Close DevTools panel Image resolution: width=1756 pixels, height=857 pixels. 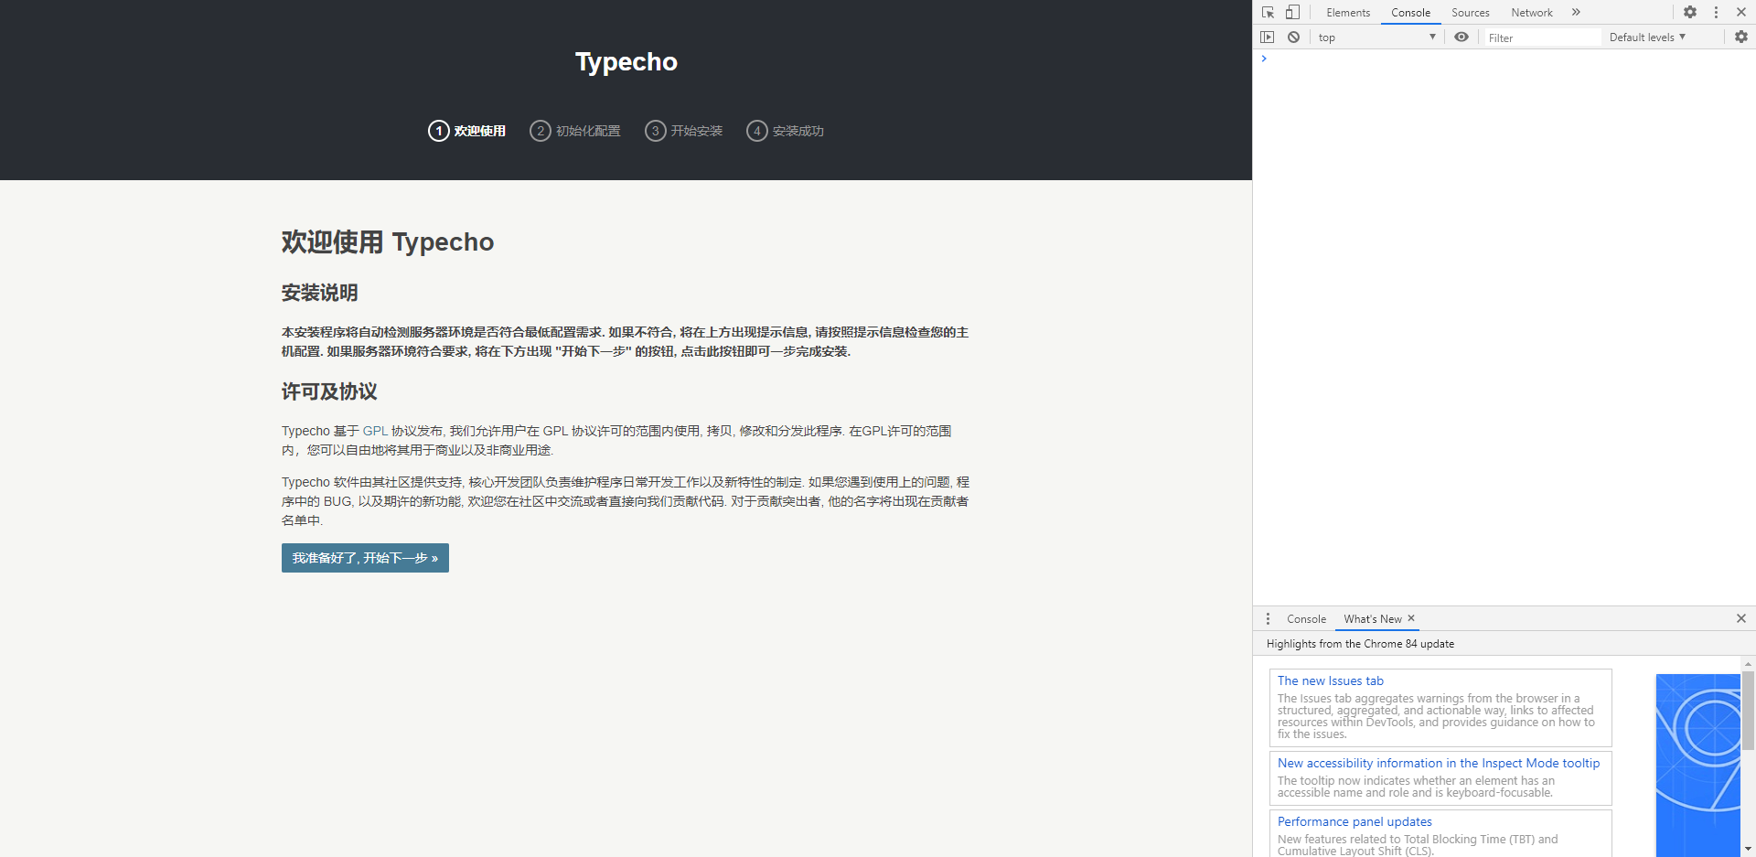click(x=1741, y=12)
